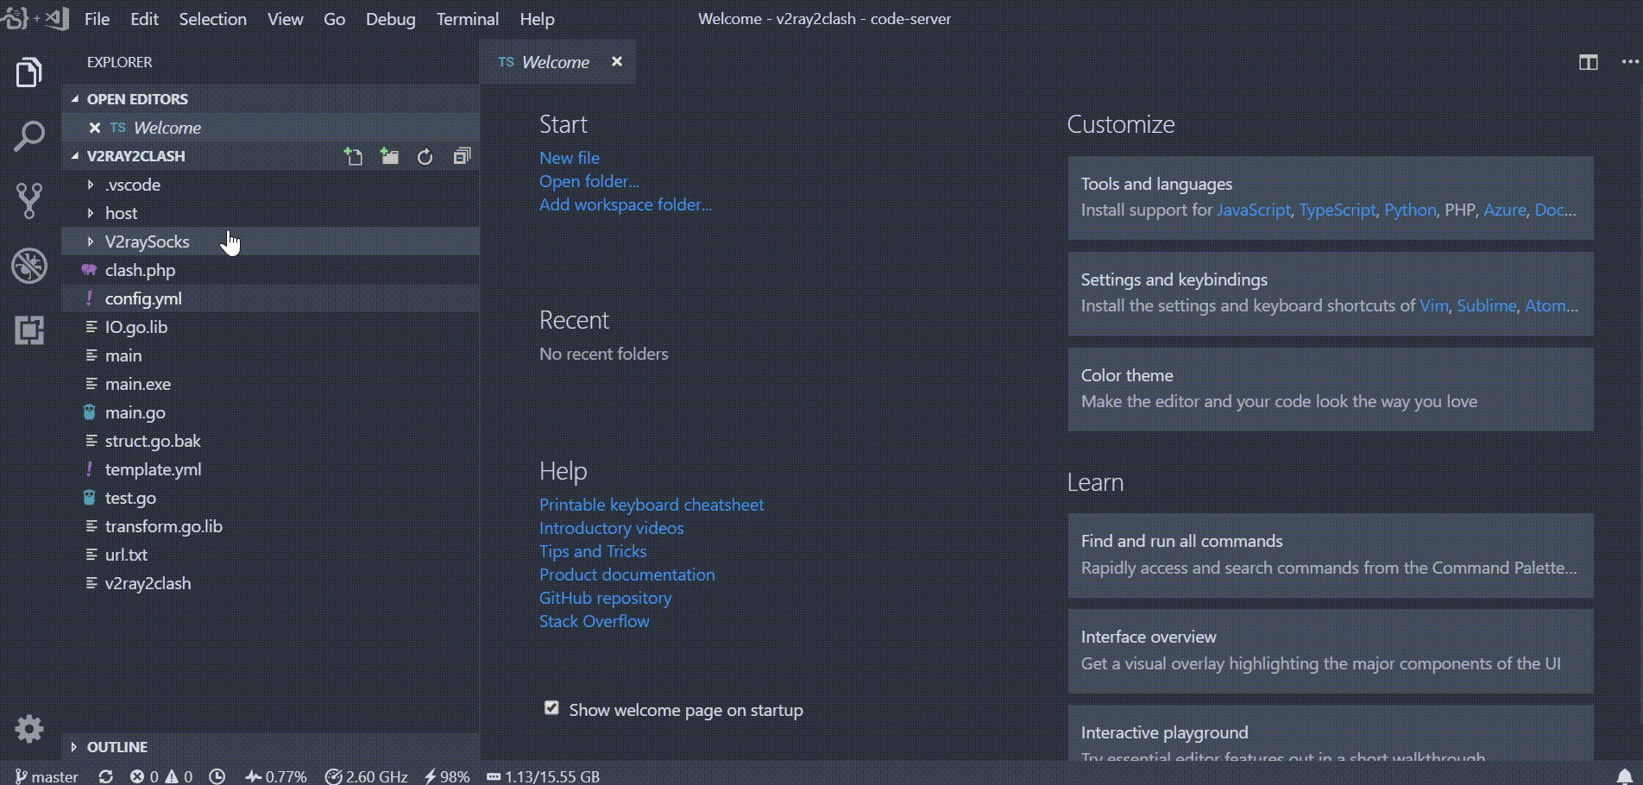Image resolution: width=1643 pixels, height=785 pixels.
Task: Click Find and run all commands card
Action: click(1331, 556)
